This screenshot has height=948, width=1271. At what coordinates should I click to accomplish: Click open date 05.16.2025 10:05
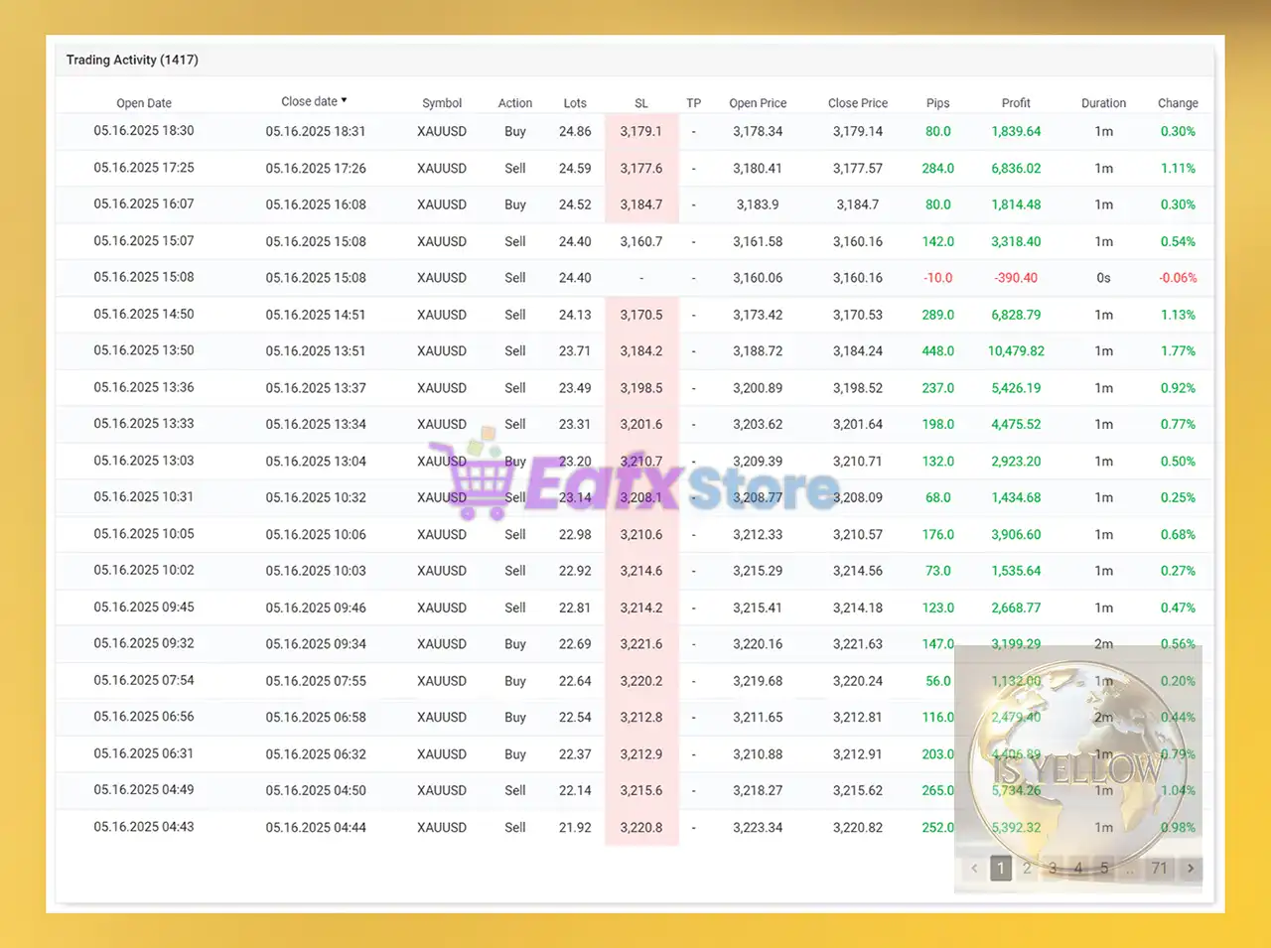[144, 534]
